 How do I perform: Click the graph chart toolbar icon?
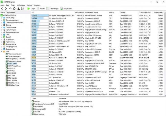(x=22, y=9)
